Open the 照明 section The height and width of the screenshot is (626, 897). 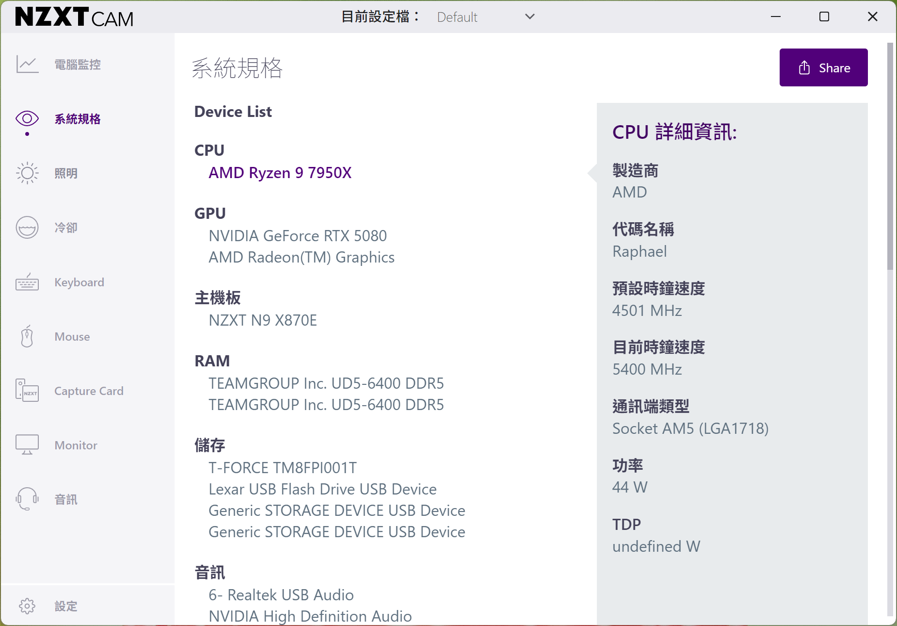(x=66, y=173)
